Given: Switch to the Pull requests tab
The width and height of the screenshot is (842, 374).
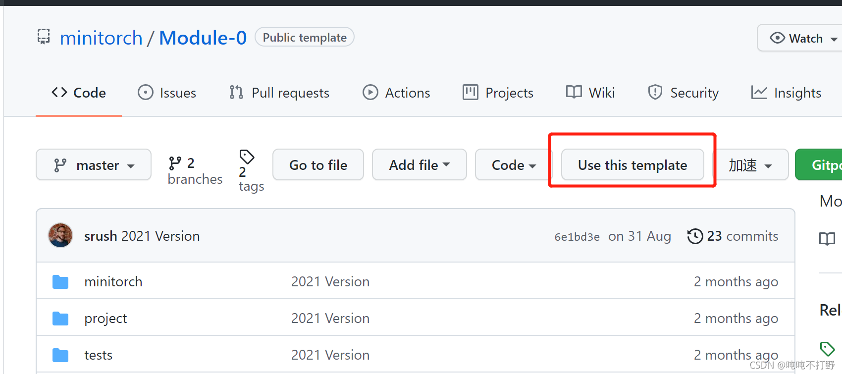Looking at the screenshot, I should click(279, 93).
